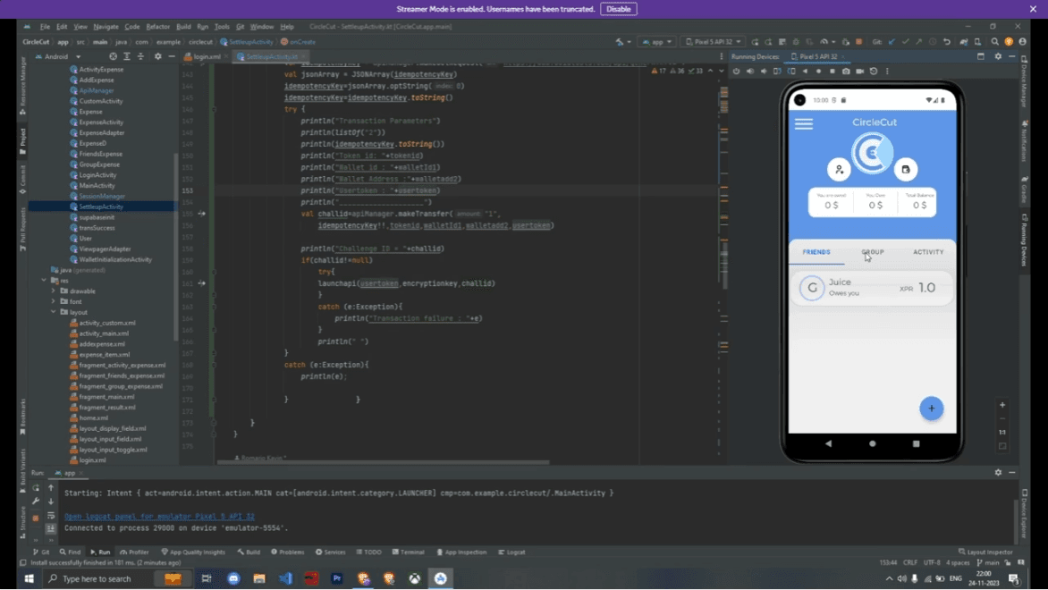Open the Profiler tool window
The width and height of the screenshot is (1048, 590).
[x=134, y=552]
